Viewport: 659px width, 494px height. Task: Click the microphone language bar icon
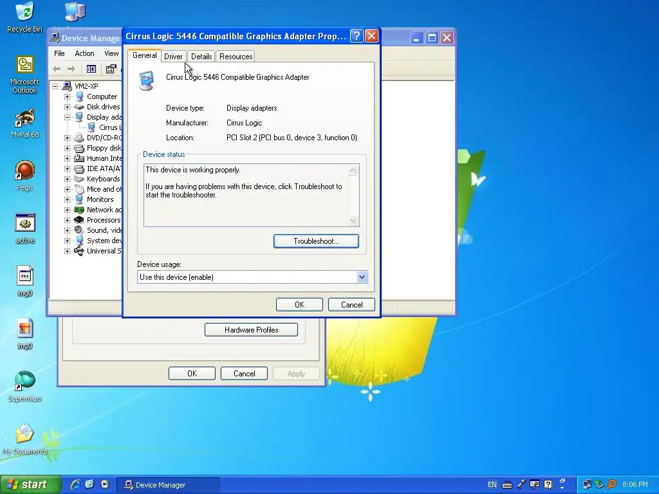click(521, 484)
